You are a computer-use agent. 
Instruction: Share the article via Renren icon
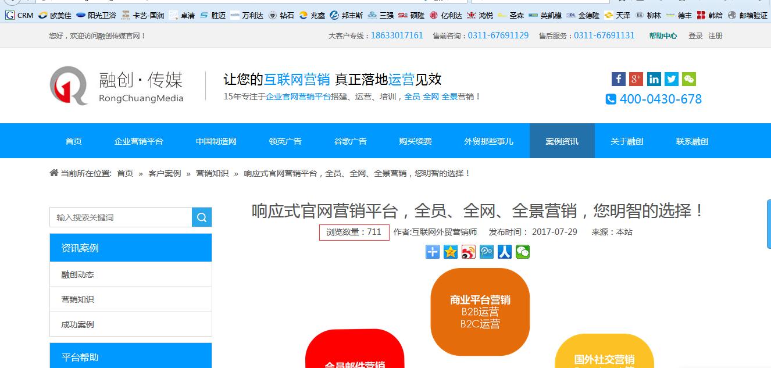tap(505, 252)
